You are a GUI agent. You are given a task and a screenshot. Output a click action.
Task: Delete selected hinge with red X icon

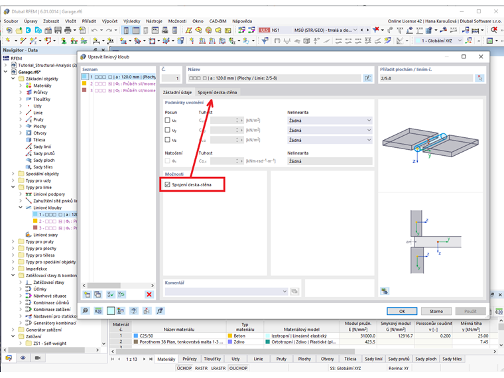coord(149,294)
